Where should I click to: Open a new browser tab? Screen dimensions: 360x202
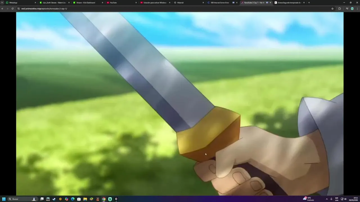[309, 3]
